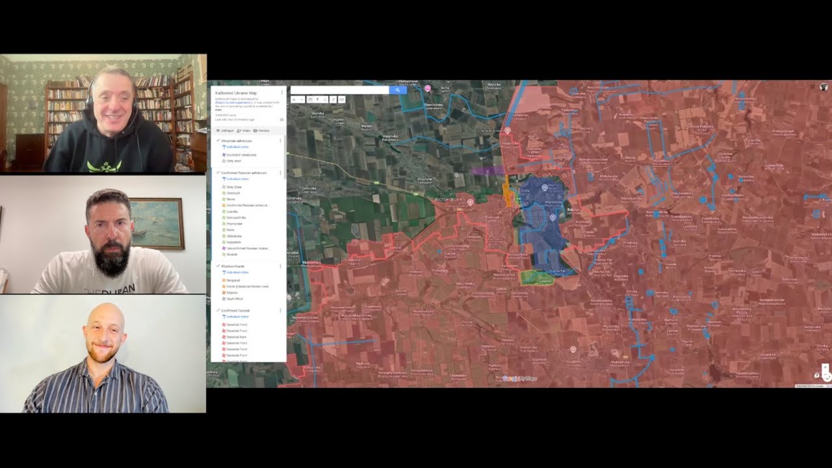
Task: Zoom out with the minus button
Action: tap(825, 375)
